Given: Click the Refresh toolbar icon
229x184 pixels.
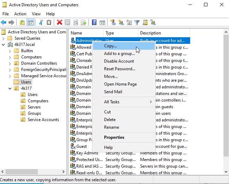Looking at the screenshot, I should [x=75, y=22].
